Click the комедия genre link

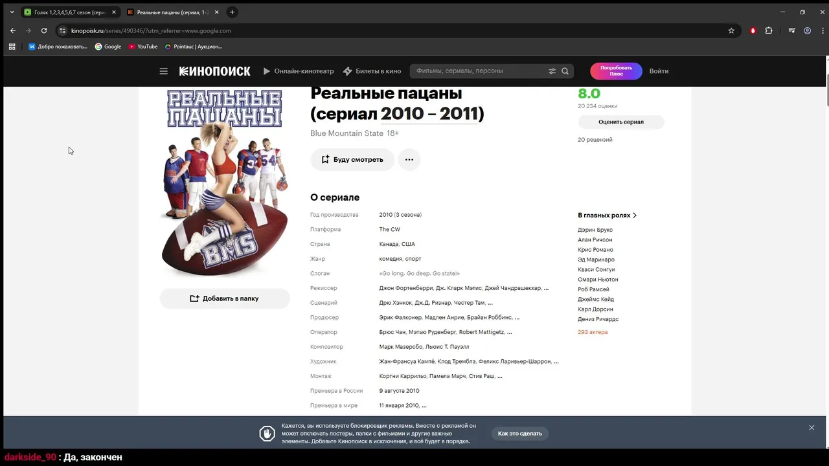tap(390, 259)
